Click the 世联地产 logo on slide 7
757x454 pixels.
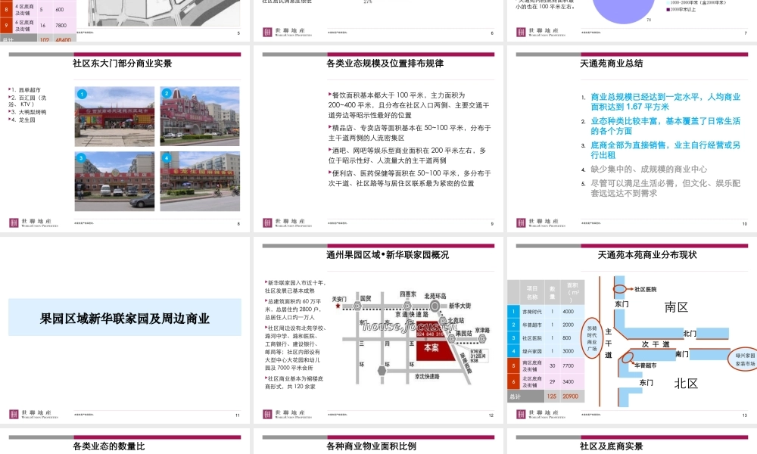[540, 32]
